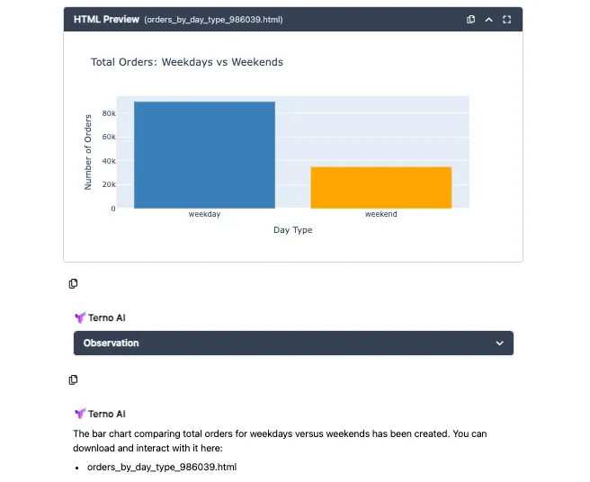This screenshot has width=590, height=482.
Task: Click the blue weekday bar
Action: click(x=204, y=155)
